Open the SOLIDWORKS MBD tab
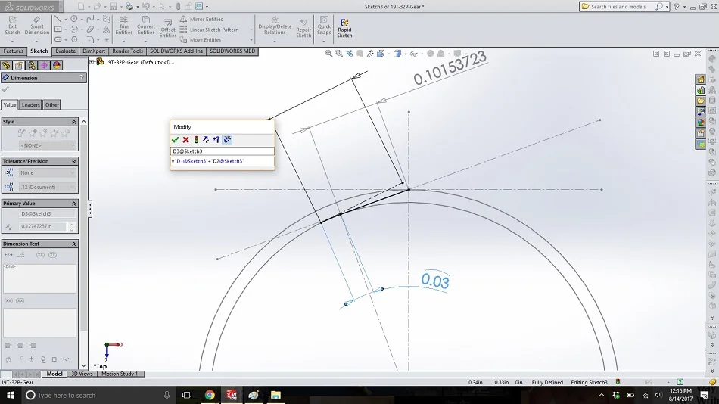This screenshot has width=719, height=404. (232, 51)
